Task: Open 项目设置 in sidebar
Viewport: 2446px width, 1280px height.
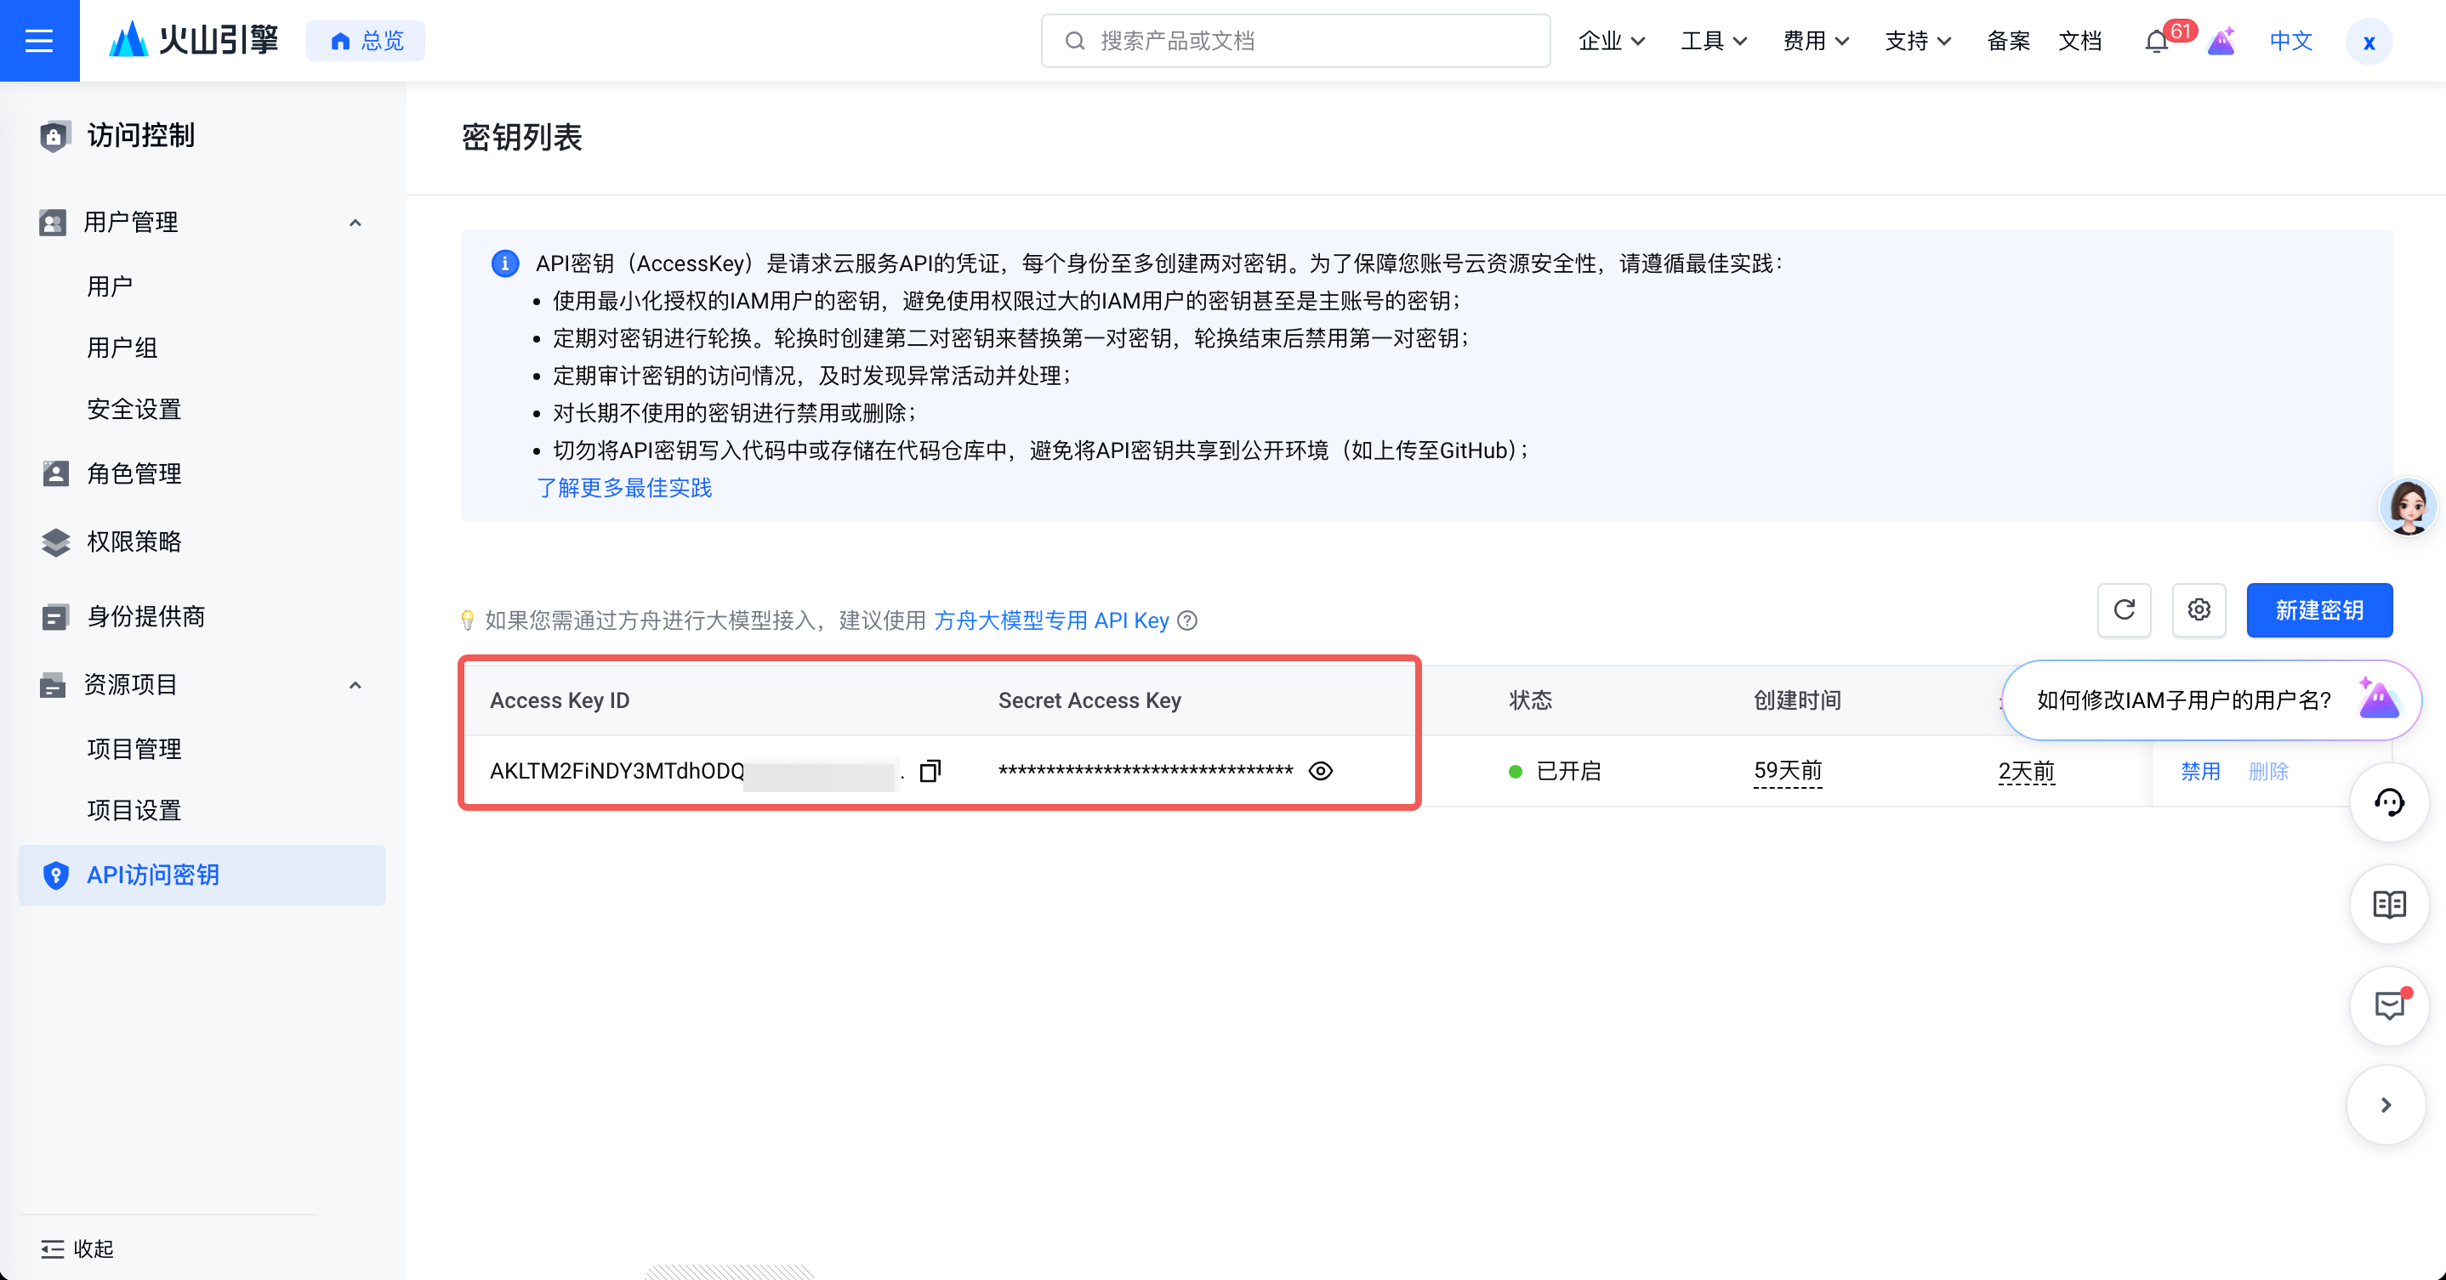Action: click(134, 812)
